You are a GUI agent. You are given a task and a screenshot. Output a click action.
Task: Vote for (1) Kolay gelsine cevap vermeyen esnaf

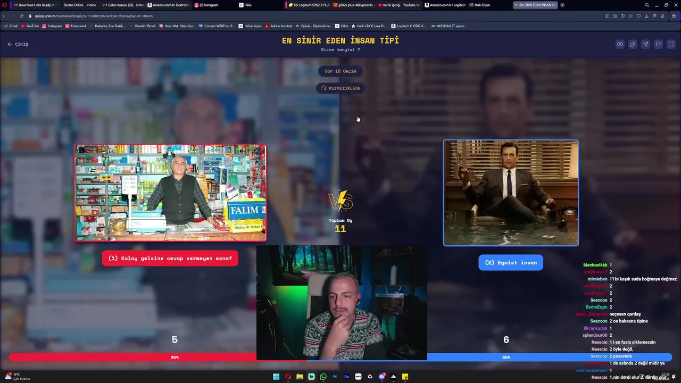point(170,259)
